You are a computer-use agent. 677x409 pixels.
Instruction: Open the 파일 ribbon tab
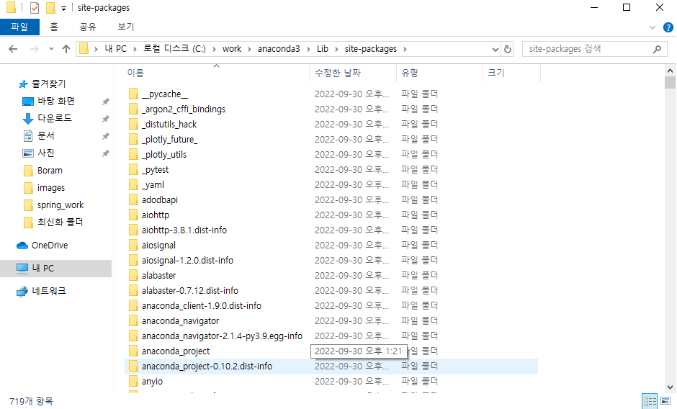coord(19,27)
